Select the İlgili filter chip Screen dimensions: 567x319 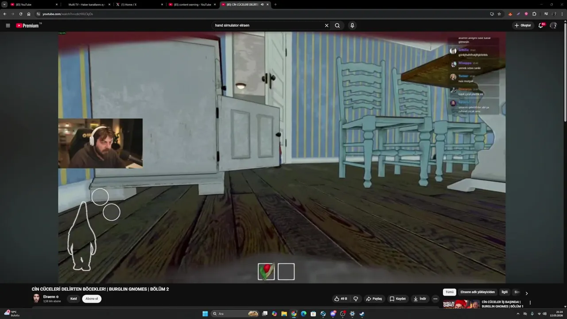tap(505, 292)
